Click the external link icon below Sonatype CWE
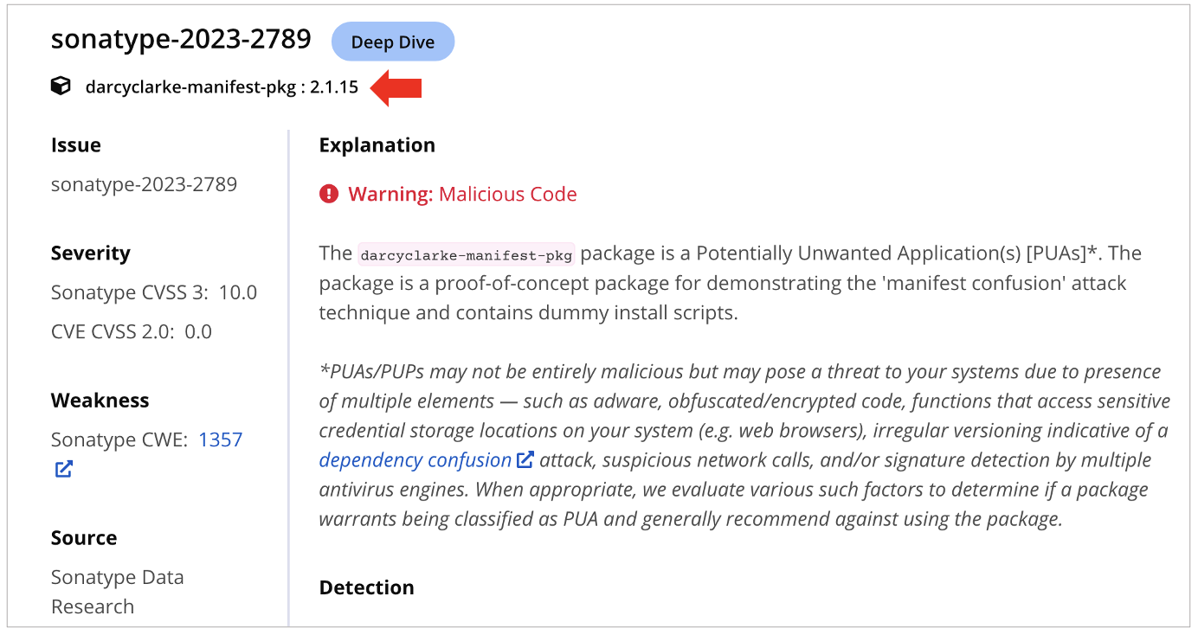The image size is (1198, 635). 63,469
